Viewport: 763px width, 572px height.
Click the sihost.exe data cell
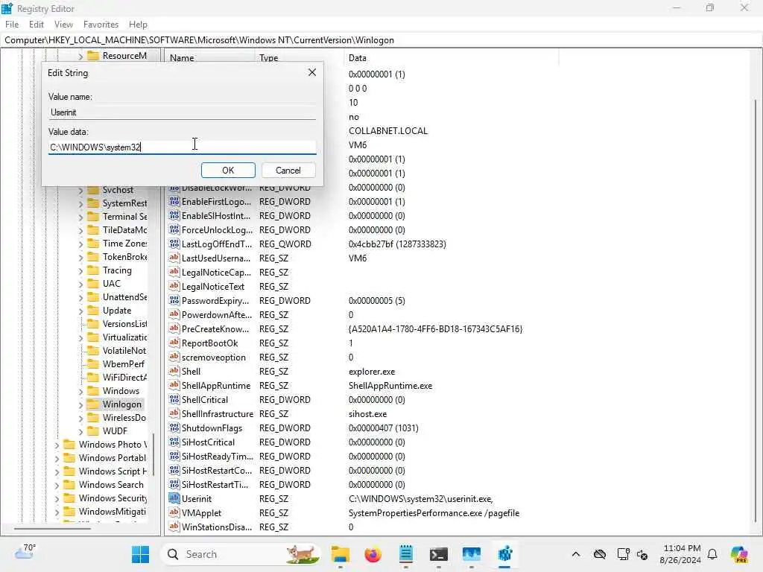pyautogui.click(x=368, y=413)
